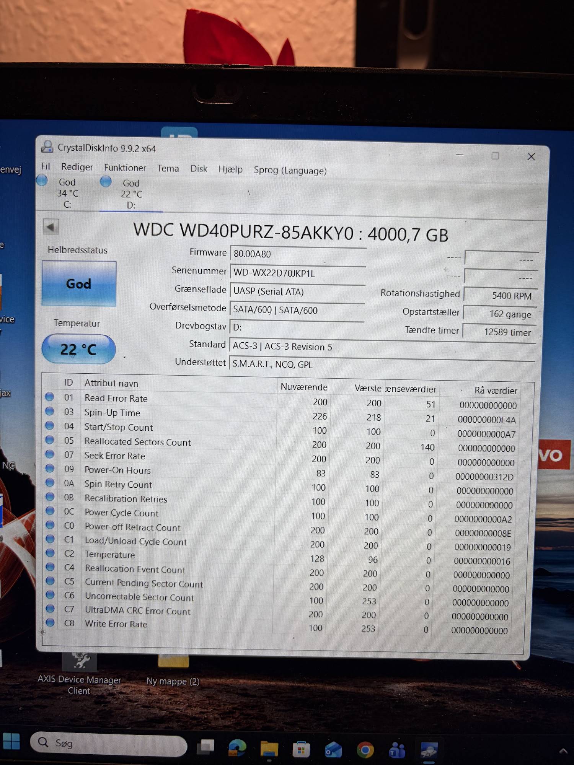Click the Søg taskbar search box
The height and width of the screenshot is (765, 574).
pos(109,743)
